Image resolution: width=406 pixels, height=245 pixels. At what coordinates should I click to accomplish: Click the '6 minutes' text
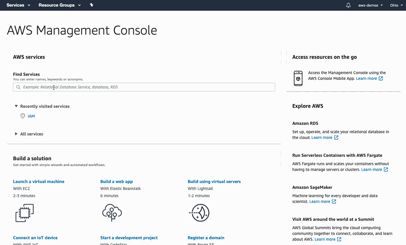pyautogui.click(x=109, y=196)
